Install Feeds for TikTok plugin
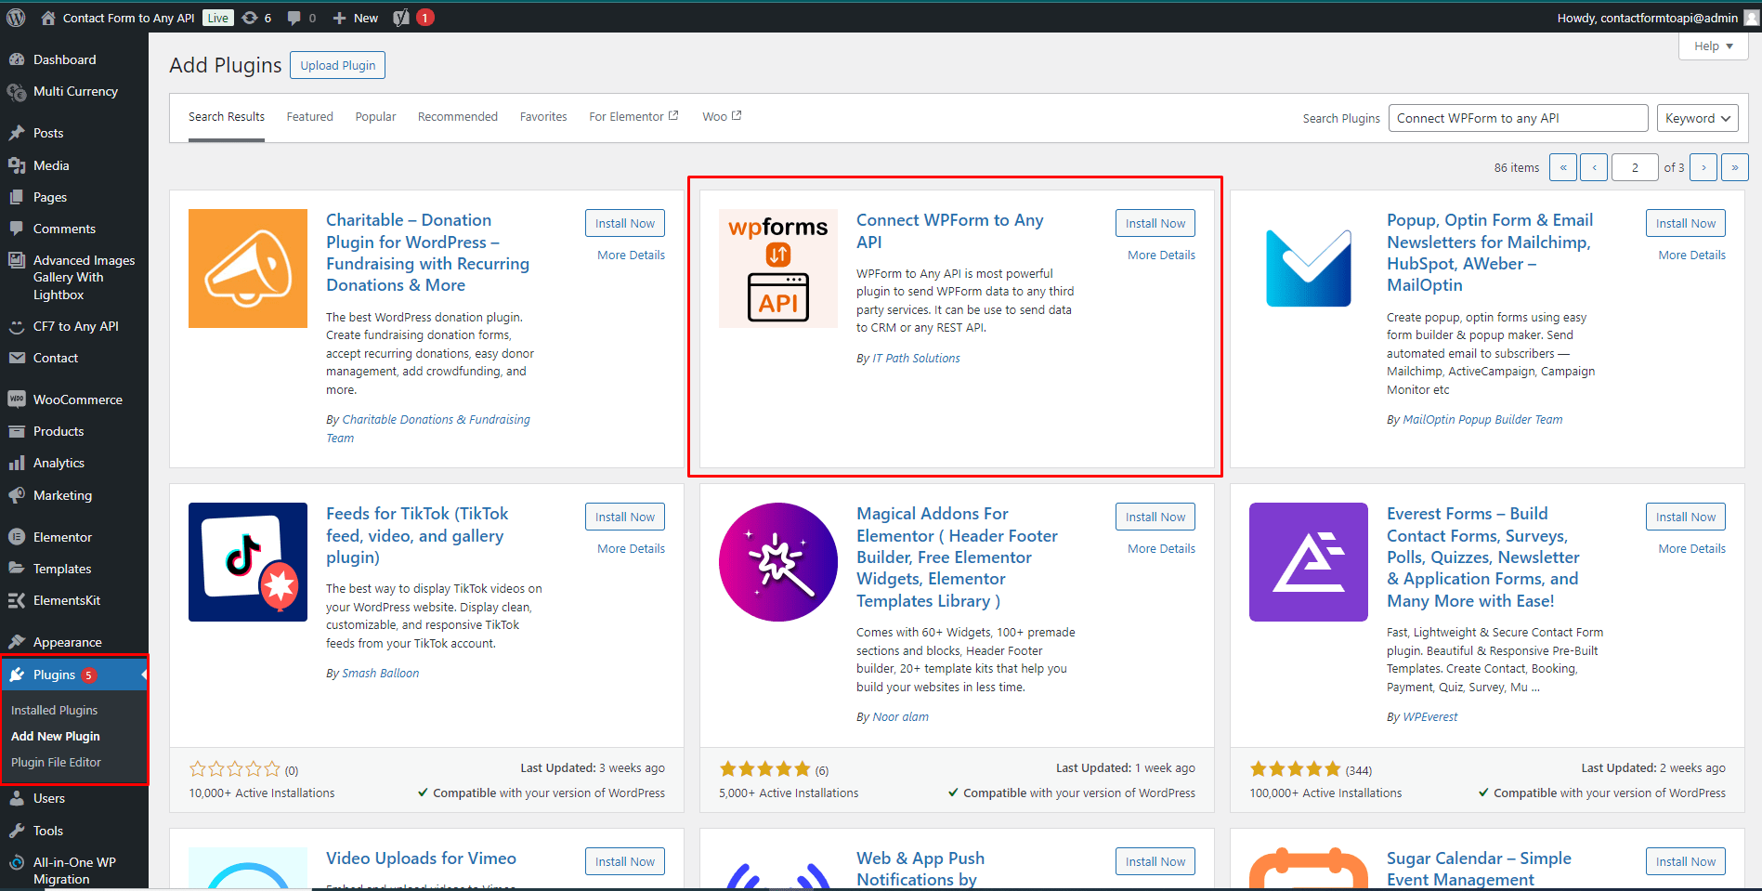This screenshot has width=1762, height=891. click(625, 517)
